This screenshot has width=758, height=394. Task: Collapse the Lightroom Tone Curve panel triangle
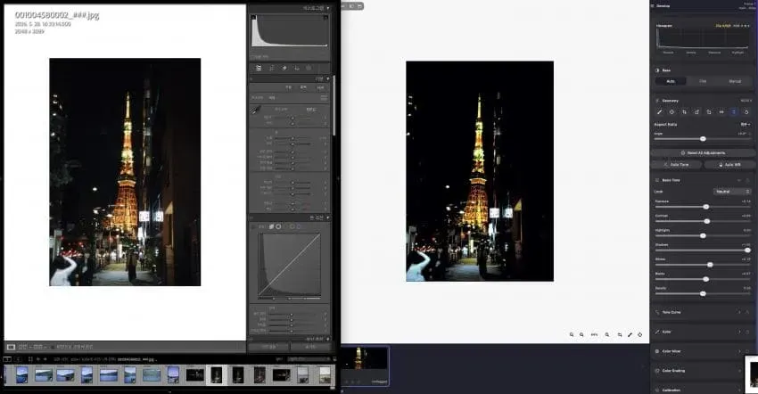(328, 218)
